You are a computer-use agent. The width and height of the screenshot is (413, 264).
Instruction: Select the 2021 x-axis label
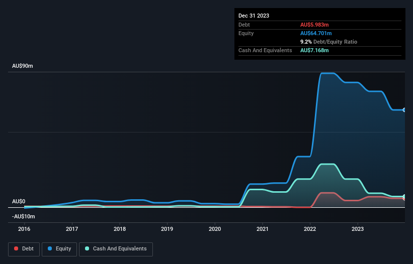(263, 229)
